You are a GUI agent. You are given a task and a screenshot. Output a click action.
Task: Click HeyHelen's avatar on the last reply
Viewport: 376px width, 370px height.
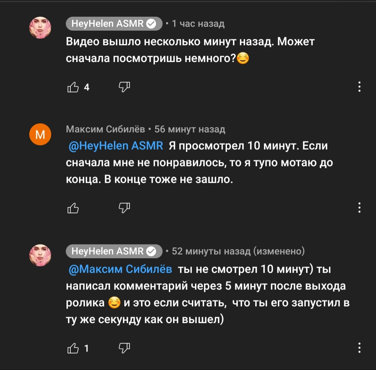[x=40, y=255]
